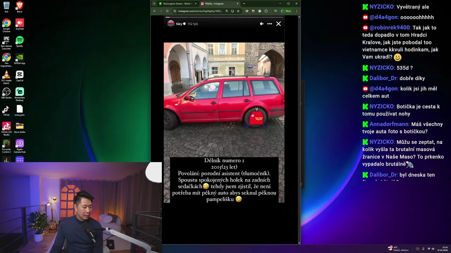Click chat username @robinrek9400
The height and width of the screenshot is (253, 451).
(x=389, y=27)
